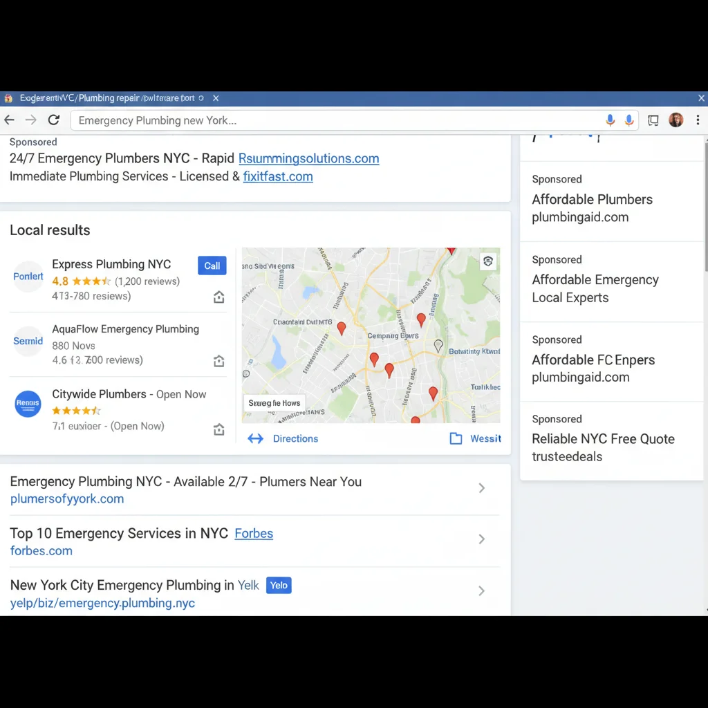Reload the page with refresh icon
The image size is (708, 708).
[54, 120]
